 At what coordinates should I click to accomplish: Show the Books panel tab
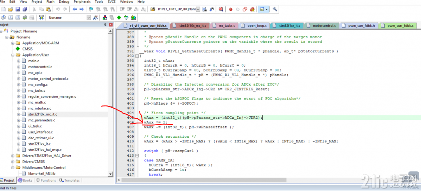[x=25, y=180]
